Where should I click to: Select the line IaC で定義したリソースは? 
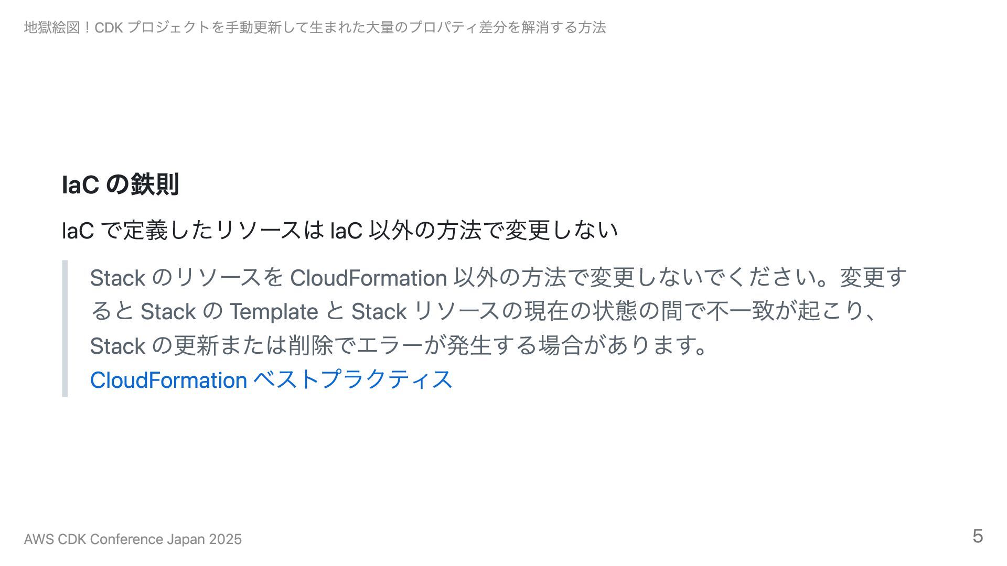point(340,230)
